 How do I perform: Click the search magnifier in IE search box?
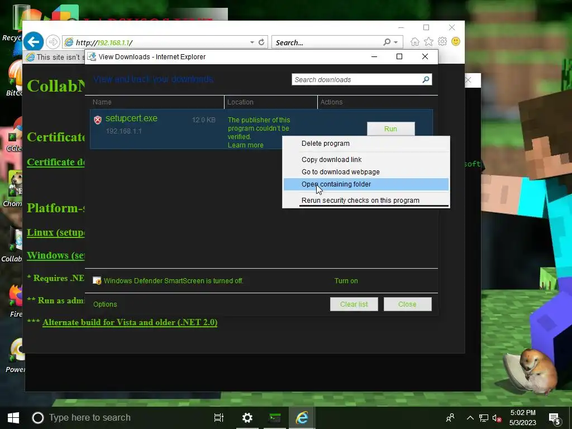pyautogui.click(x=387, y=42)
